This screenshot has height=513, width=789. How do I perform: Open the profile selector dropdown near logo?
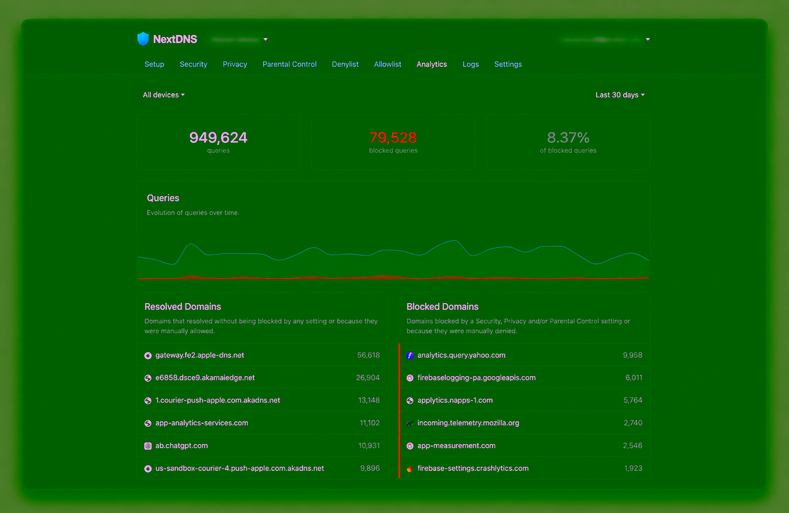[240, 39]
